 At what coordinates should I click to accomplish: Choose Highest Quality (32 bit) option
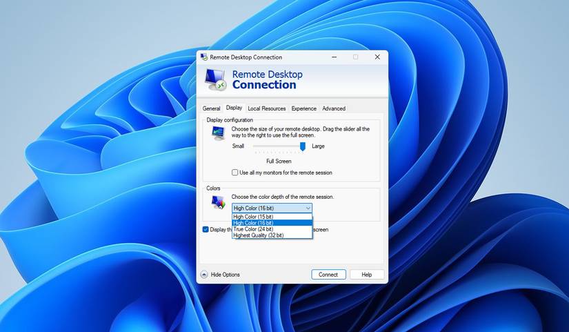(x=272, y=235)
